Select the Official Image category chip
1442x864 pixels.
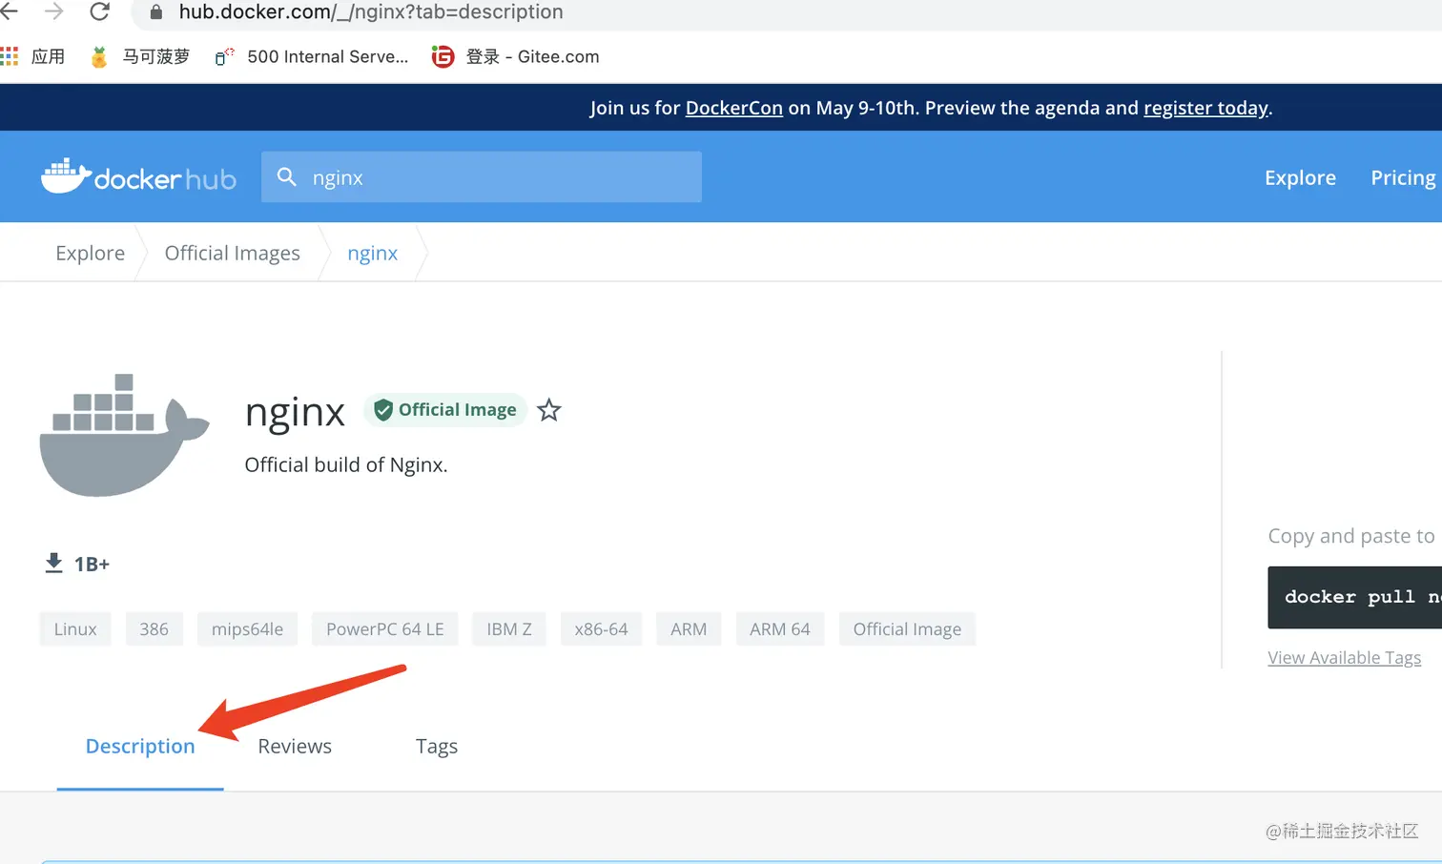907,629
